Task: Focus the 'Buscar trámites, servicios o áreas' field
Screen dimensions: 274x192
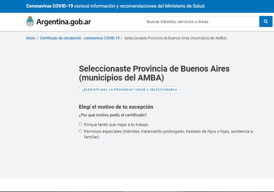Action: tap(201, 21)
